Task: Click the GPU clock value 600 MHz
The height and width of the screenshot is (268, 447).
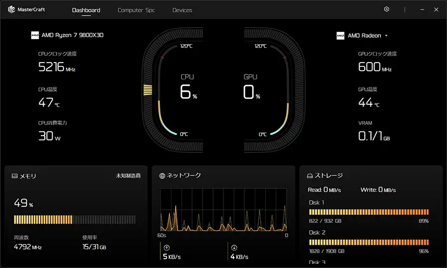Action: [375, 67]
